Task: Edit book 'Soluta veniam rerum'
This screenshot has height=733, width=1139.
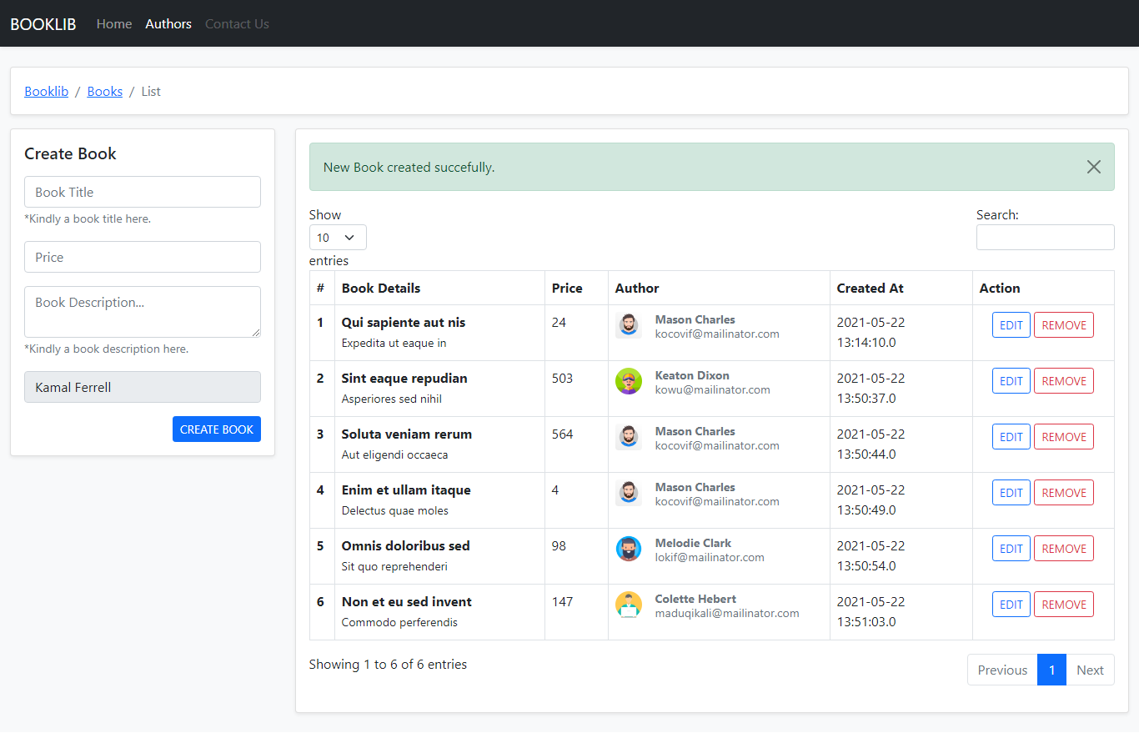Action: coord(1011,437)
